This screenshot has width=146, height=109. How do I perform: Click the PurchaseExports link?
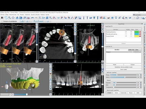tap(42, 21)
